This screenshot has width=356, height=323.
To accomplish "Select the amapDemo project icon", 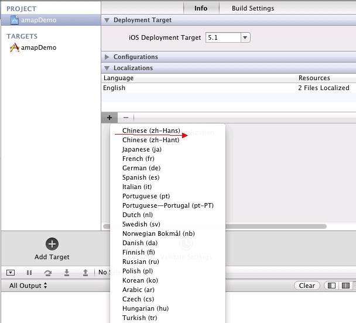I will click(15, 20).
